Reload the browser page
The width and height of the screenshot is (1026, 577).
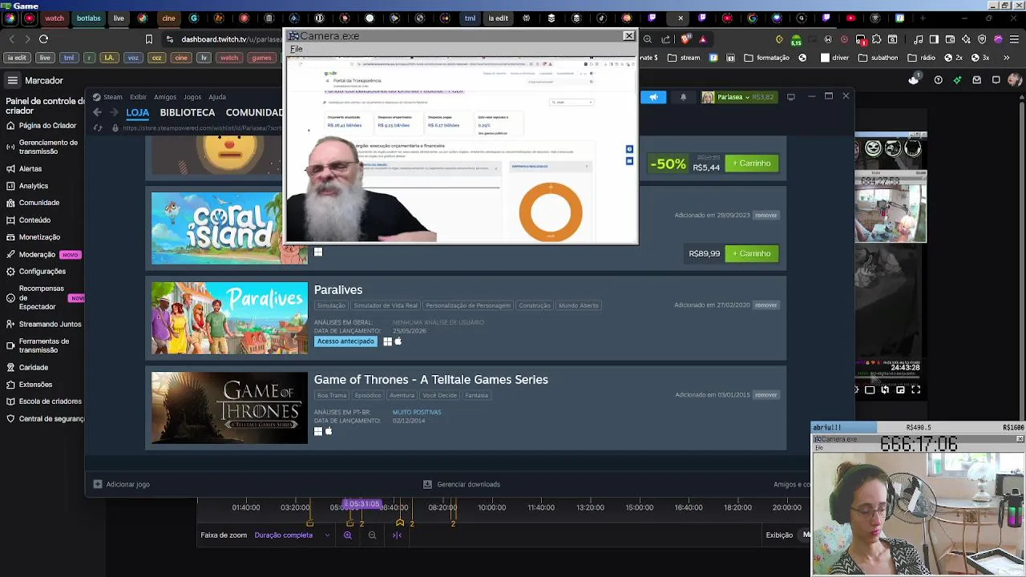click(x=43, y=38)
